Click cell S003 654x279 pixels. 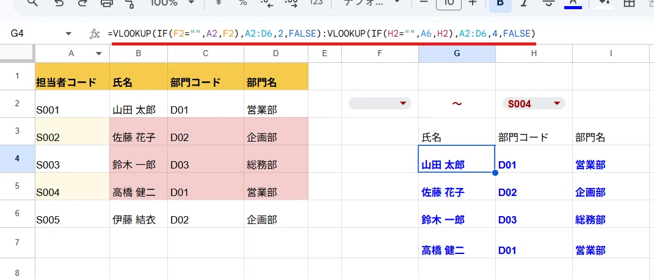click(72, 159)
